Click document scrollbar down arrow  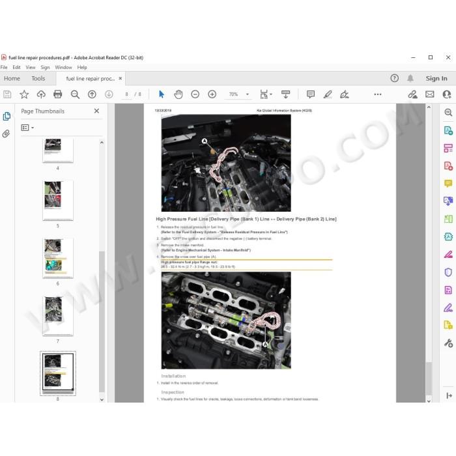[x=429, y=401]
